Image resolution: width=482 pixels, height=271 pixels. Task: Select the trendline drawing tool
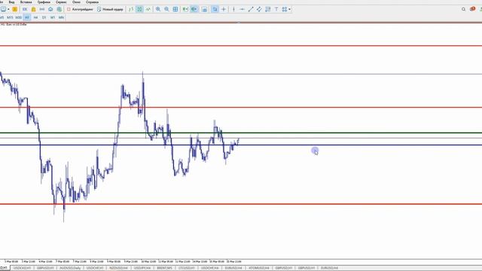(251, 9)
